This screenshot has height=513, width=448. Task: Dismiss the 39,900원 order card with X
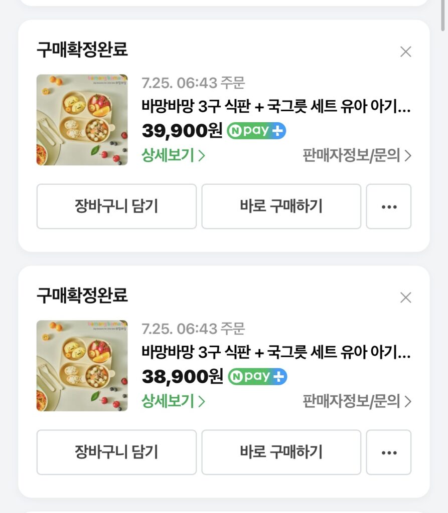406,52
